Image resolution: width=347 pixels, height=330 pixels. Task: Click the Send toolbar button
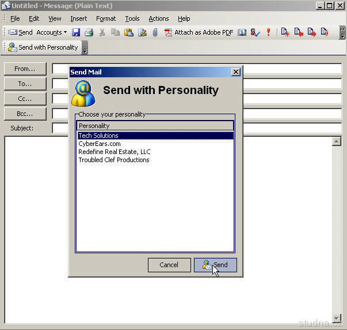click(x=21, y=32)
